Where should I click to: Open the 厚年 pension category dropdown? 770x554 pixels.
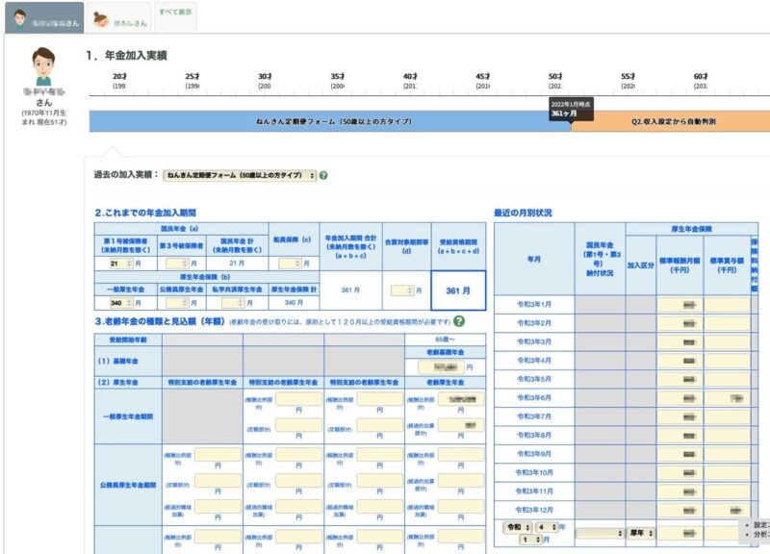pos(640,533)
